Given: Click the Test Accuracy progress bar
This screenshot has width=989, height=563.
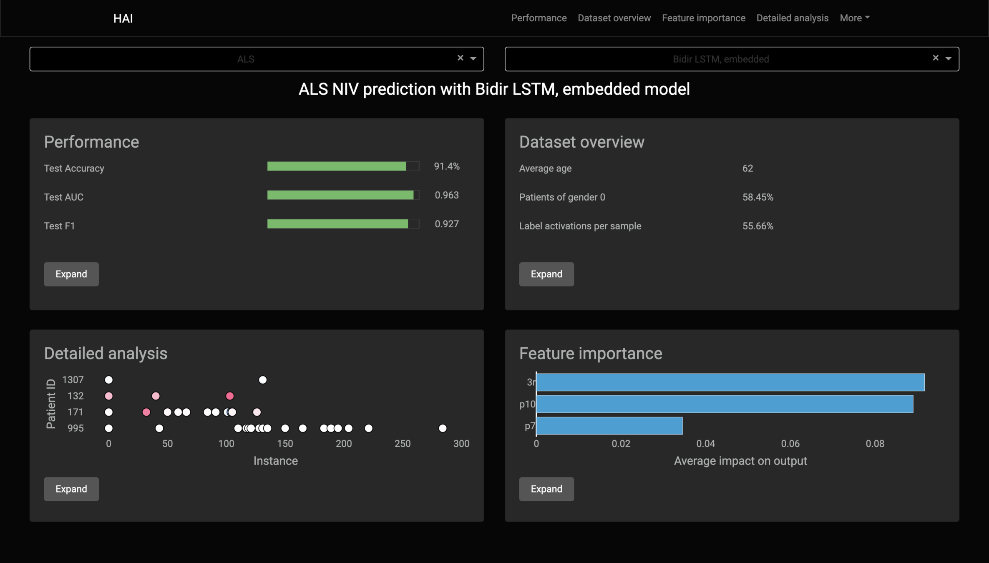Looking at the screenshot, I should point(342,166).
